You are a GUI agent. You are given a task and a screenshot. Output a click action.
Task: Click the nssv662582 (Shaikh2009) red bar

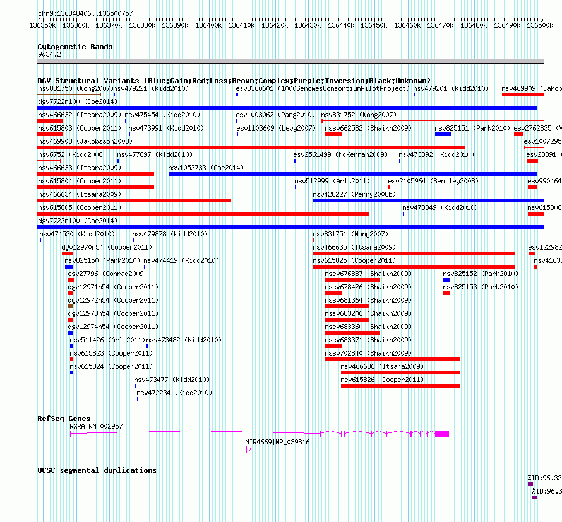click(333, 134)
